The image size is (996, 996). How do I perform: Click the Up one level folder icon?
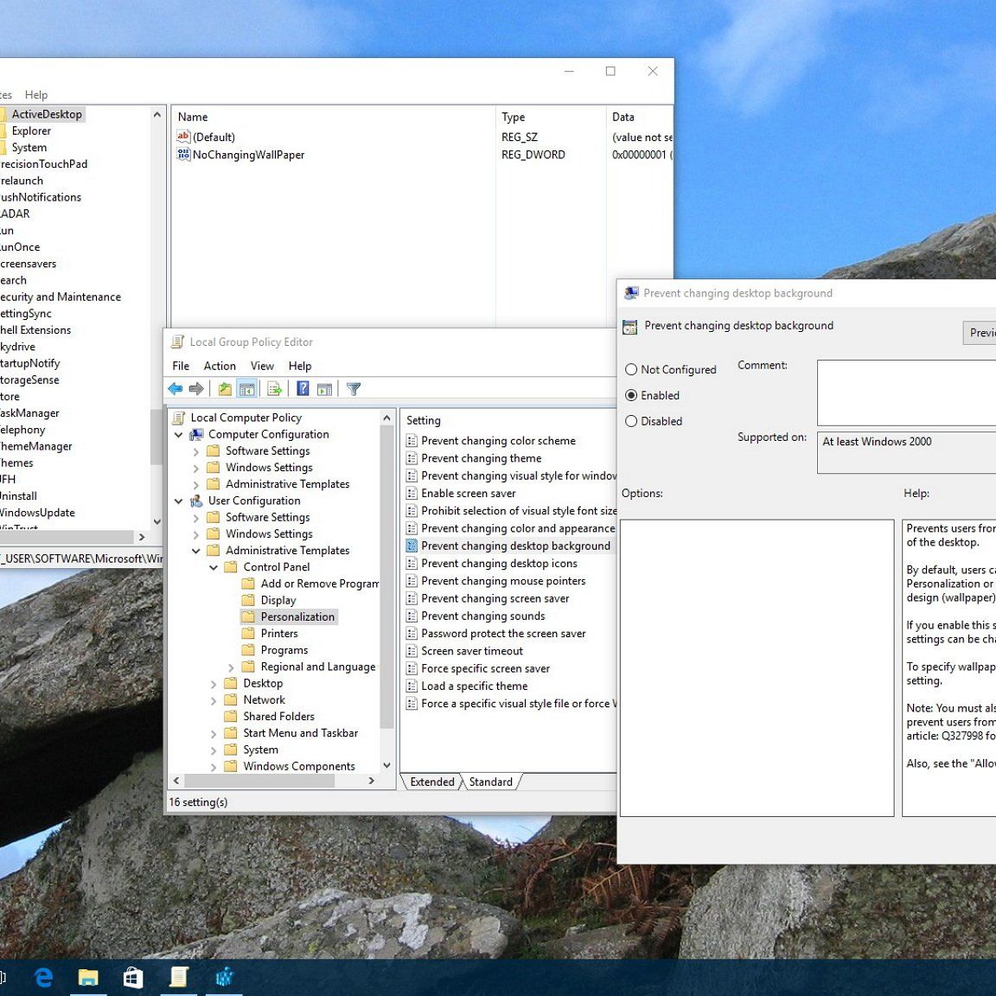coord(225,389)
